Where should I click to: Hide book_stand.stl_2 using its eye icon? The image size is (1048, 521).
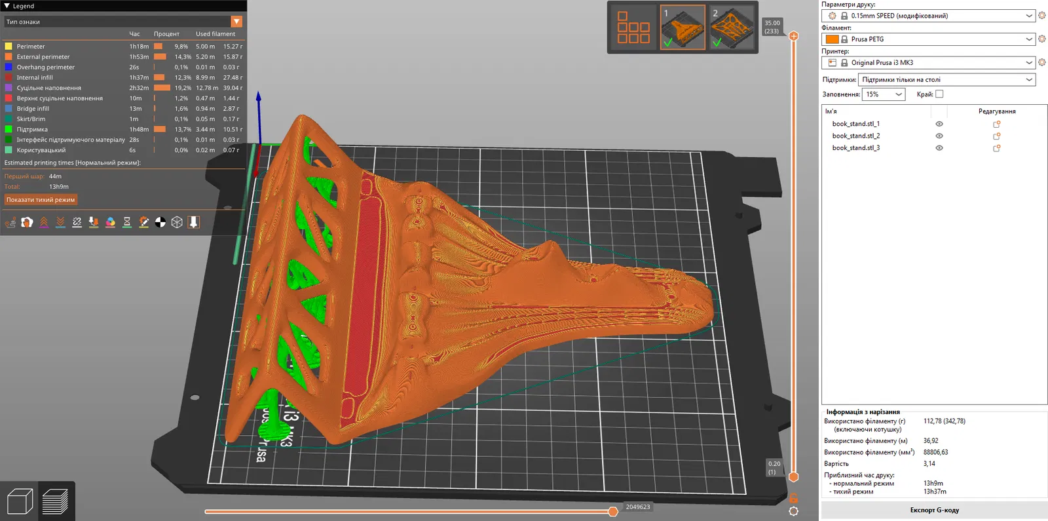pyautogui.click(x=939, y=136)
